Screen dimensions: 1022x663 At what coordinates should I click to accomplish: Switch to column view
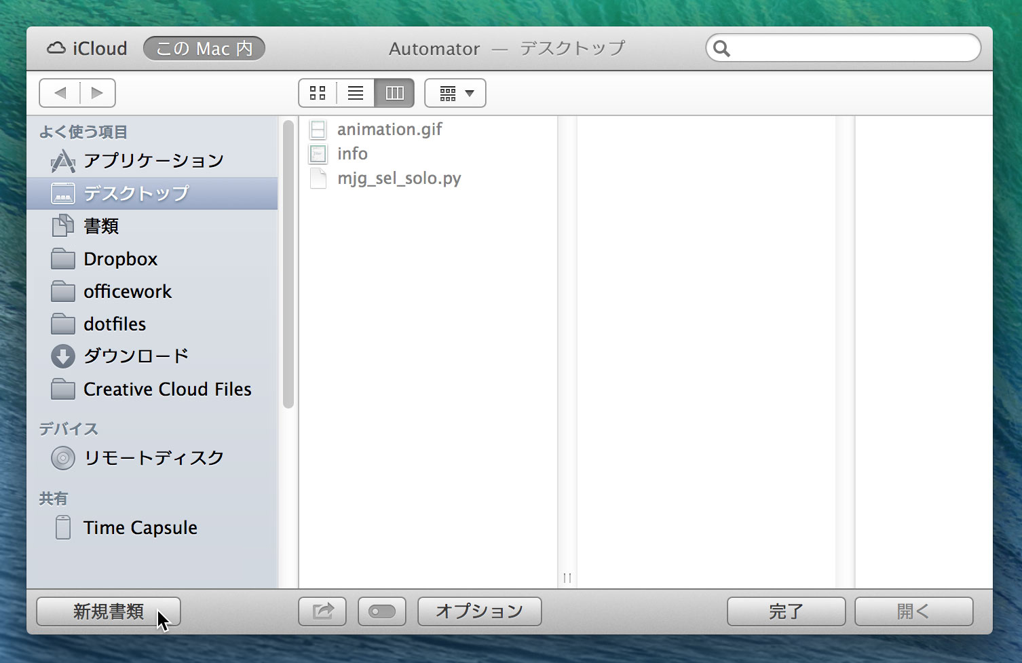394,93
